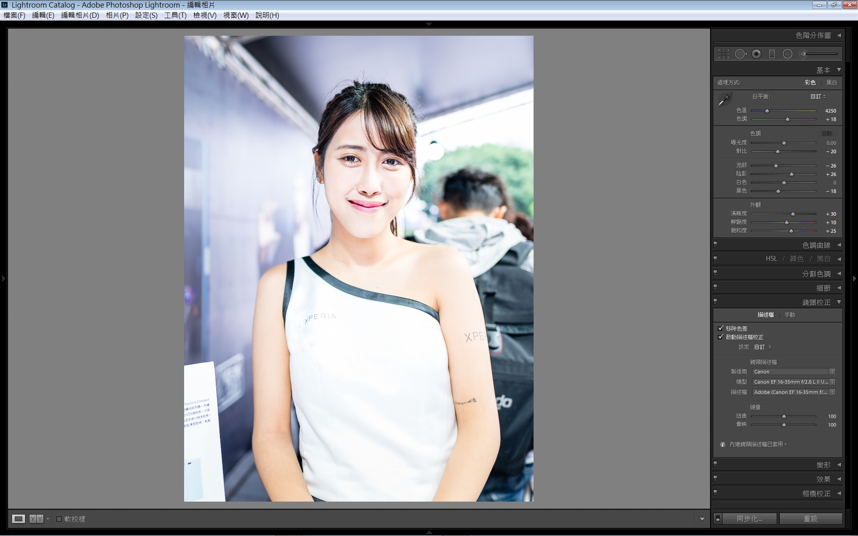858x536 pixels.
Task: Select the Crop Overlay tool icon
Action: pyautogui.click(x=723, y=54)
